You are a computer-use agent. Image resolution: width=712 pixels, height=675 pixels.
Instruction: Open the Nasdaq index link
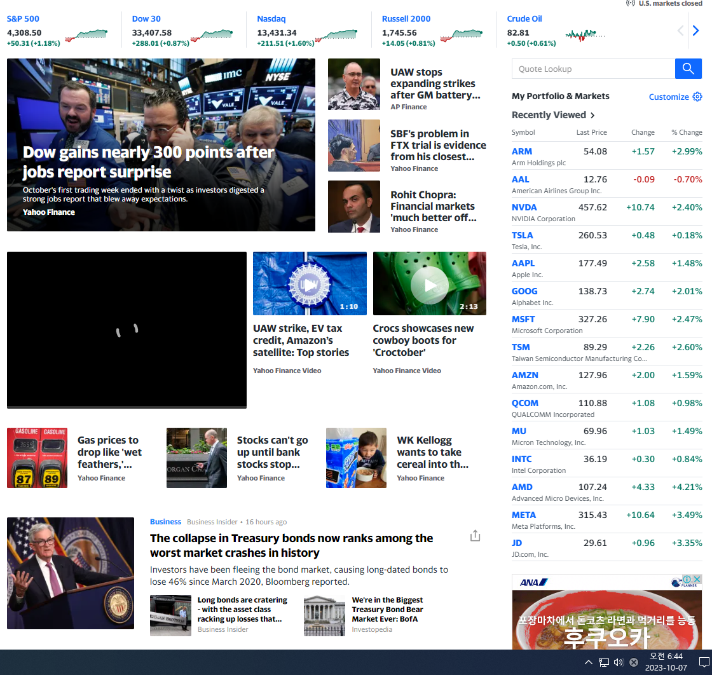coord(271,18)
